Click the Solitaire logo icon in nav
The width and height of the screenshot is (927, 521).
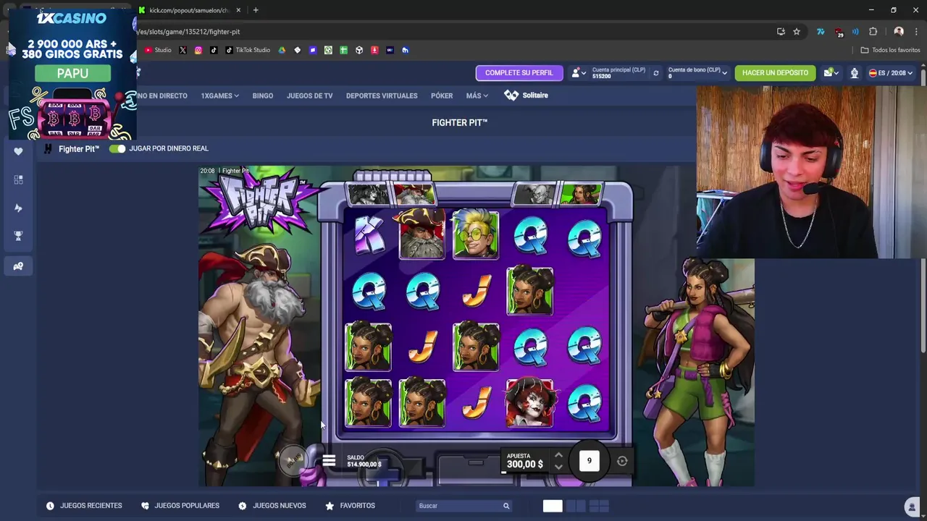click(511, 96)
